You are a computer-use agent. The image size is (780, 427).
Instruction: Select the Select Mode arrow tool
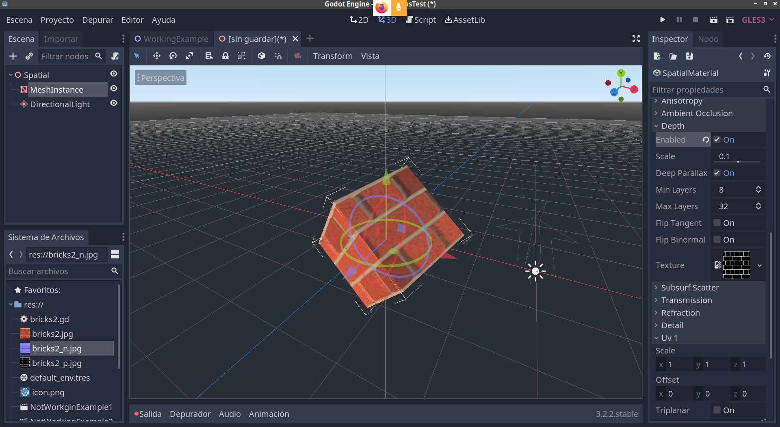[x=137, y=56]
